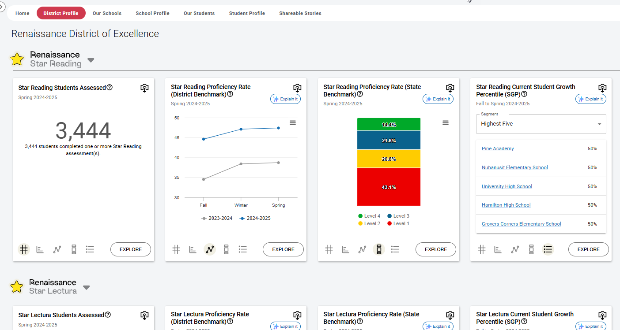Image resolution: width=620 pixels, height=330 pixels.
Task: Export the Star Reading Students Assessed card
Action: pyautogui.click(x=144, y=88)
